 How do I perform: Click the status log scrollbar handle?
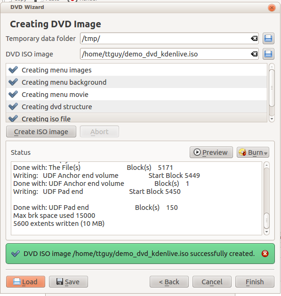point(266,221)
